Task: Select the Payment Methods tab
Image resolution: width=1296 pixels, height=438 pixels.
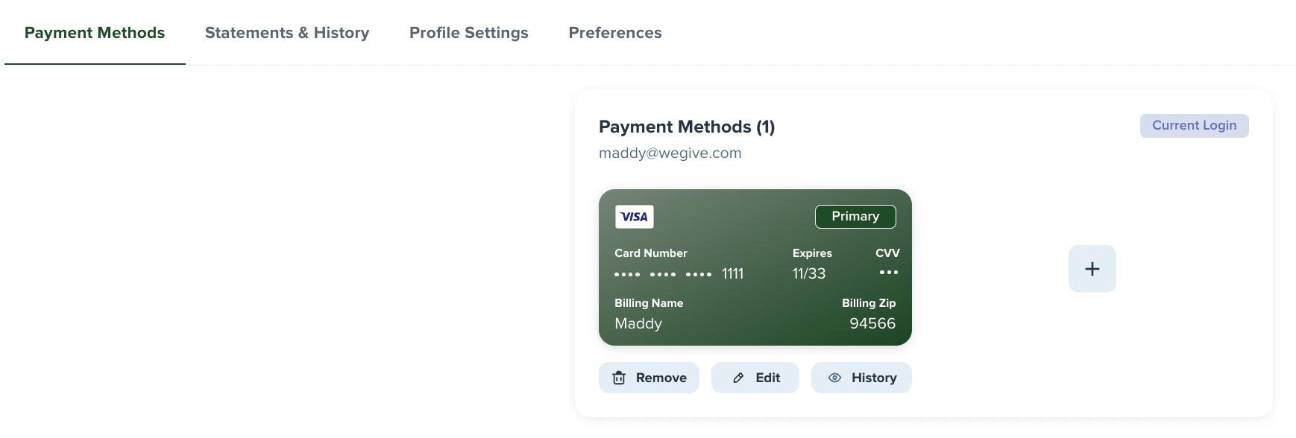Action: pos(95,33)
